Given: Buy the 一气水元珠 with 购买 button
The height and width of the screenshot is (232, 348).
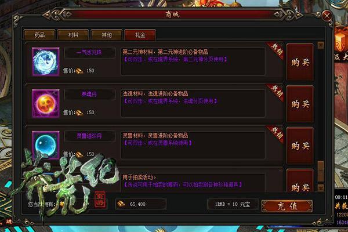Looking at the screenshot, I should 300,63.
